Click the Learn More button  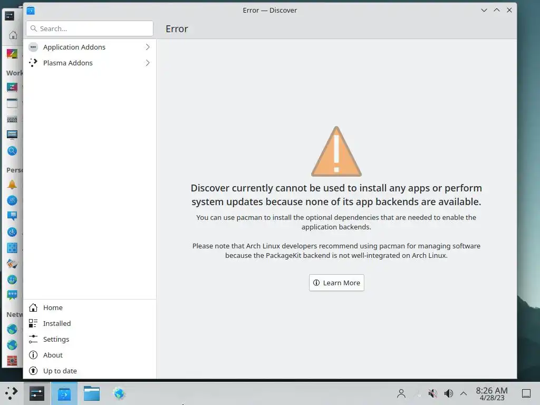tap(336, 283)
